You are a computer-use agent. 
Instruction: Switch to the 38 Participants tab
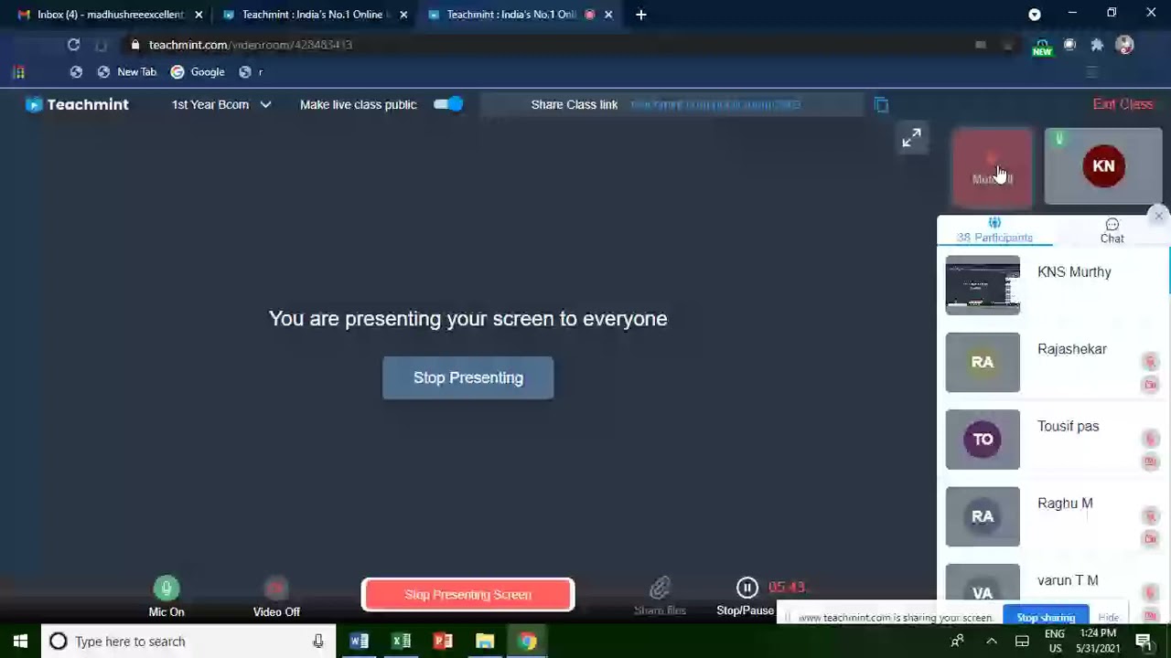pyautogui.click(x=994, y=230)
